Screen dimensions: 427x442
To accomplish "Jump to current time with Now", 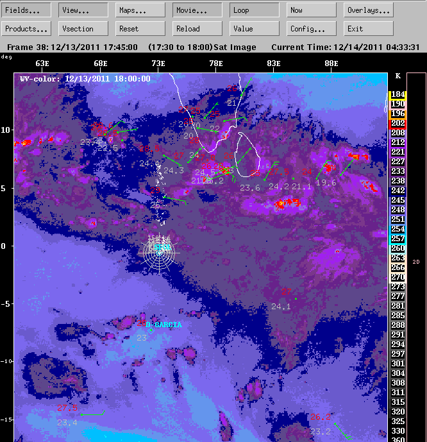I will point(311,10).
